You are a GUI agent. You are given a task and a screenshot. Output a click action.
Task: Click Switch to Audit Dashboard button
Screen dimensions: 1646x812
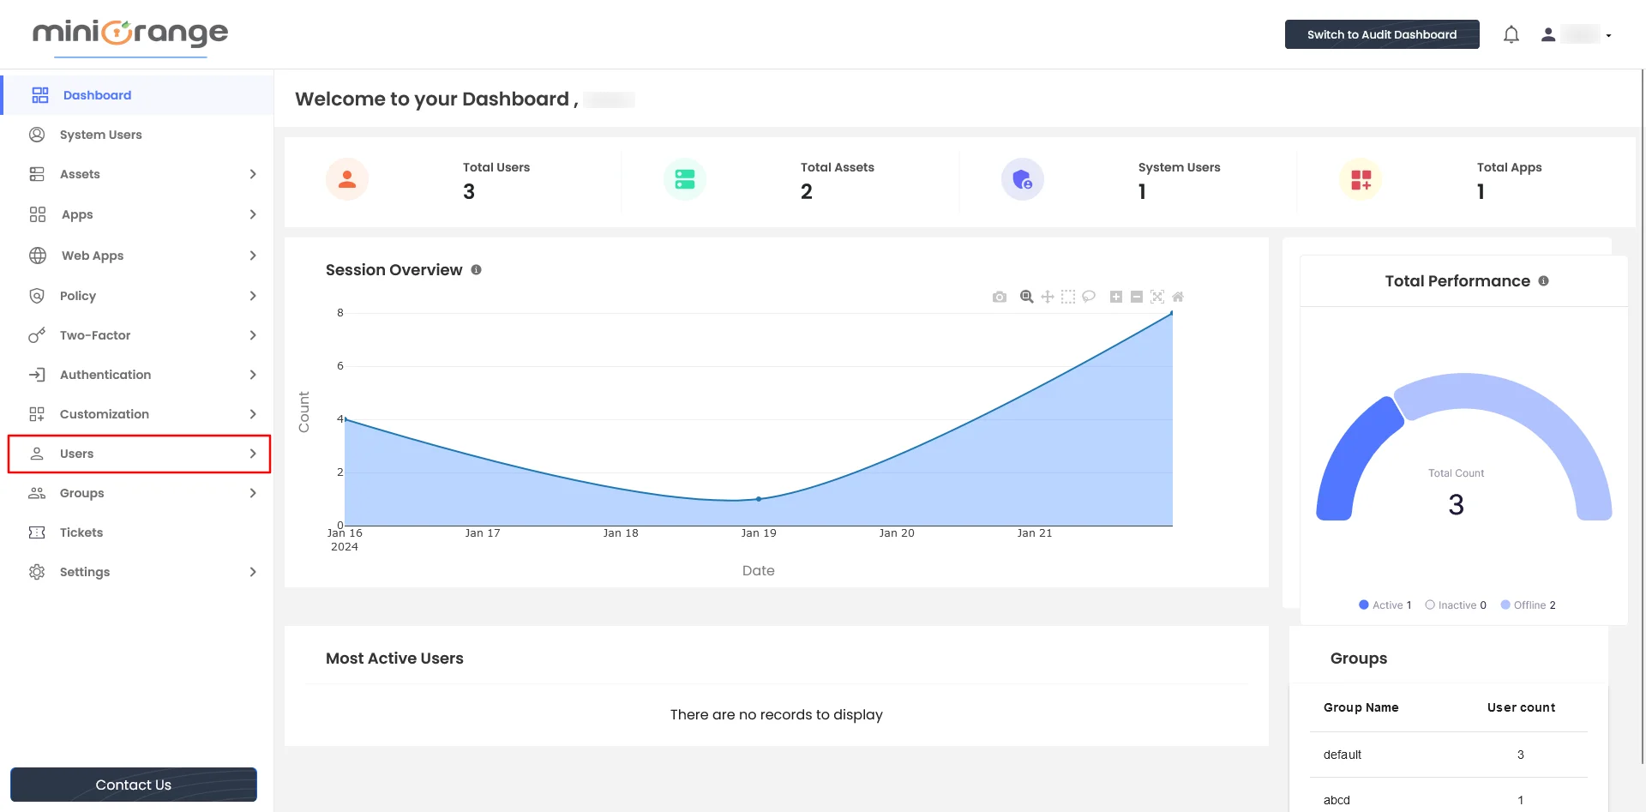coord(1381,34)
